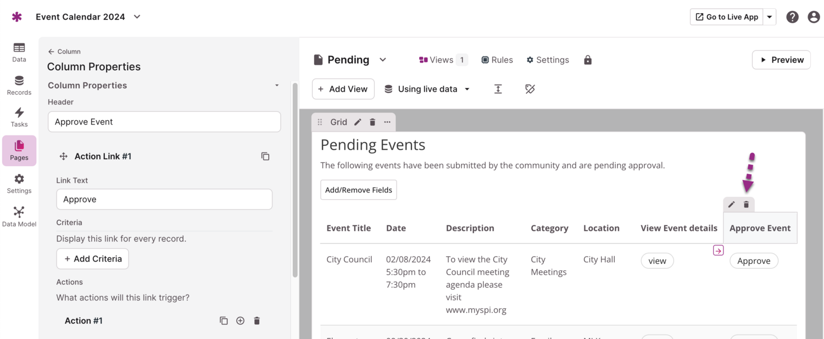Edit the Grid view with pencil icon
824x339 pixels.
point(358,122)
